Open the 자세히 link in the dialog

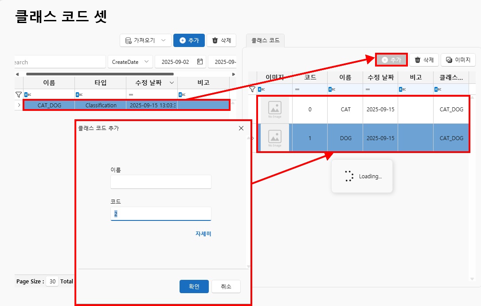point(203,234)
